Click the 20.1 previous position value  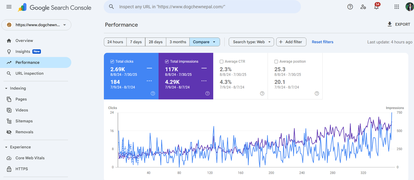[x=280, y=82]
